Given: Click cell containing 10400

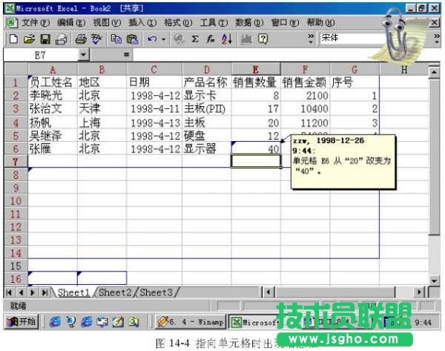Looking at the screenshot, I should click(306, 109).
